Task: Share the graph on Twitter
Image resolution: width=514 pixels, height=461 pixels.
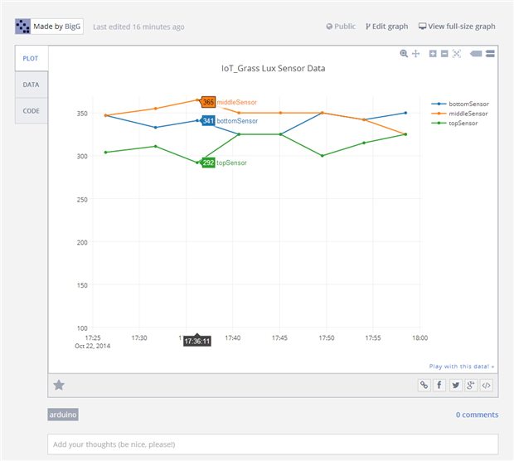Action: point(455,385)
